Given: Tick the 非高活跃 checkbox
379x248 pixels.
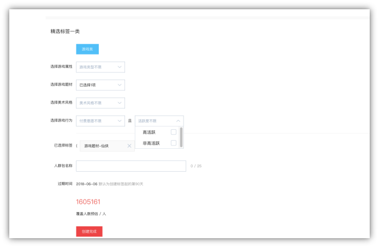Looking at the screenshot, I should [173, 143].
